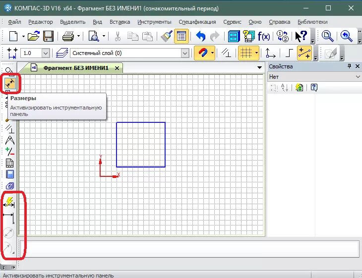Open the Вид menu
362x278 pixels.
(97, 22)
